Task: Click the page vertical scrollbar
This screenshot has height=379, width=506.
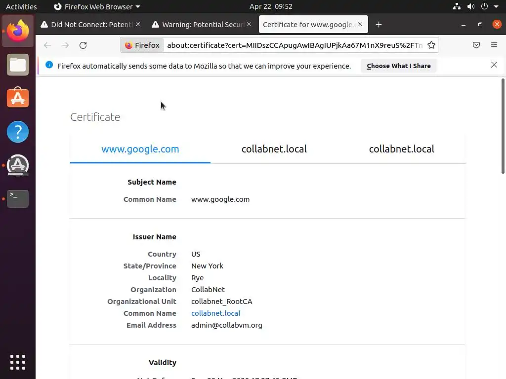Action: coord(503,126)
